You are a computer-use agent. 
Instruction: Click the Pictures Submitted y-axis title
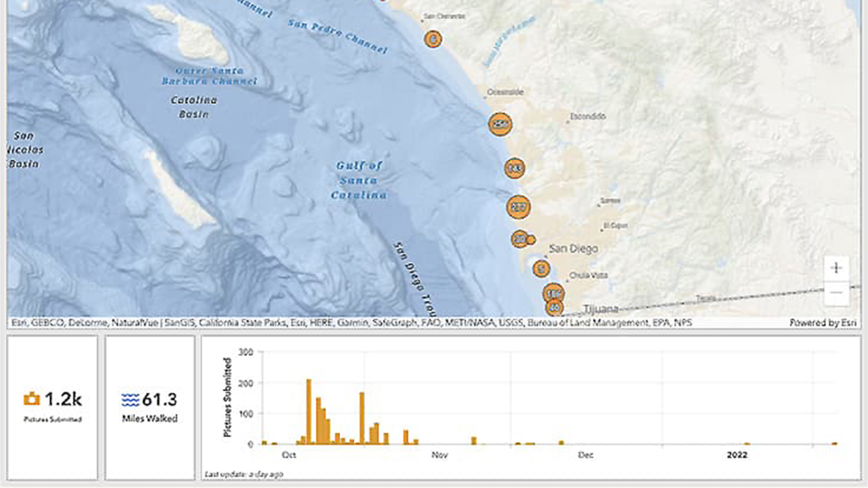[x=228, y=398]
